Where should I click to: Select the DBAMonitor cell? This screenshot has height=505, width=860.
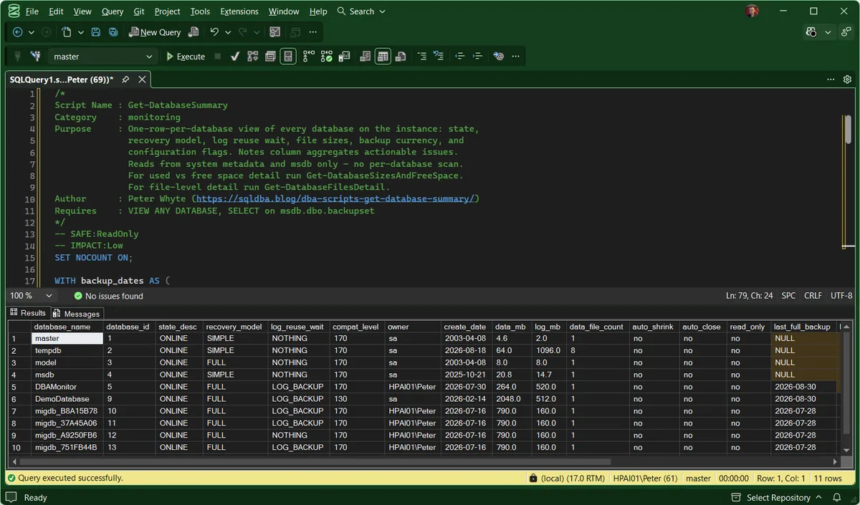(x=67, y=387)
